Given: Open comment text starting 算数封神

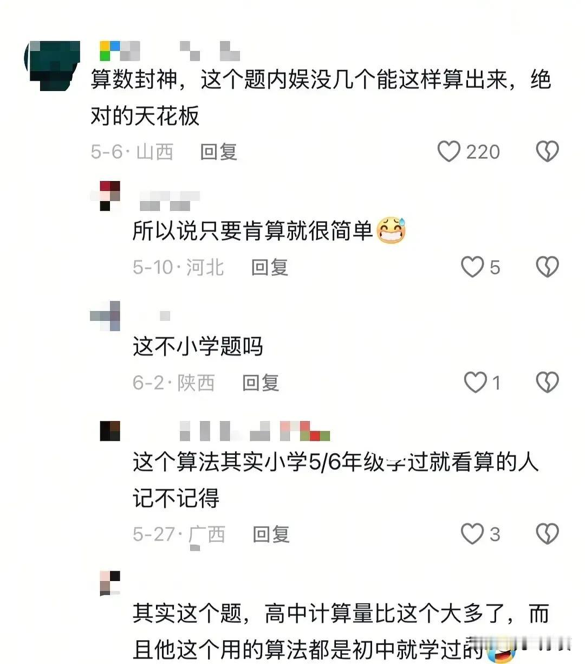Looking at the screenshot, I should 321,98.
